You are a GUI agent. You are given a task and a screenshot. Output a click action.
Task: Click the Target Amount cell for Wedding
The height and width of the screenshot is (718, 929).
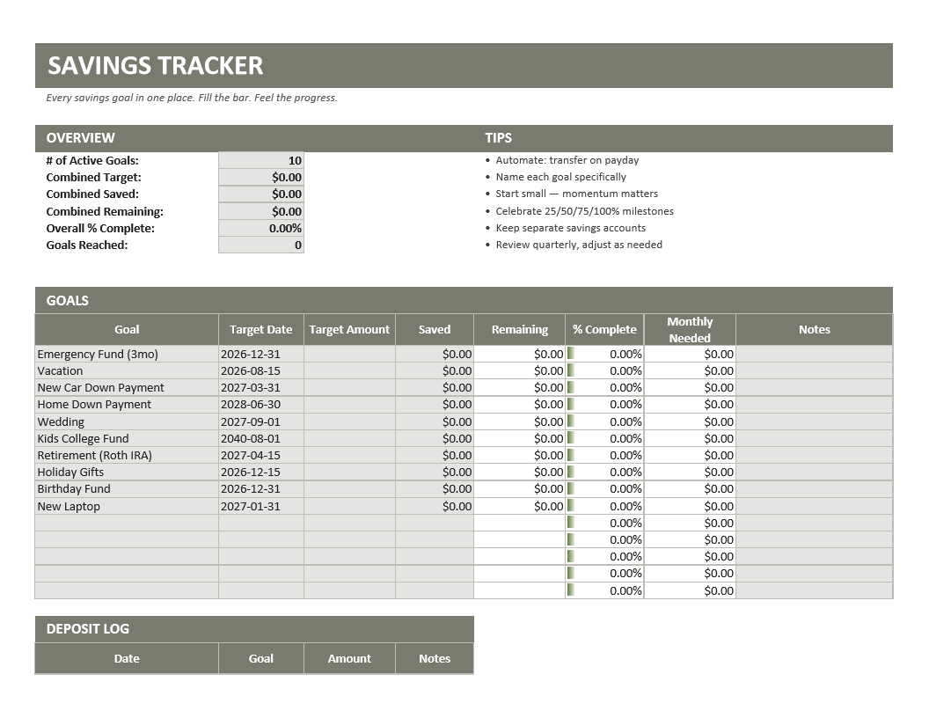coord(349,421)
